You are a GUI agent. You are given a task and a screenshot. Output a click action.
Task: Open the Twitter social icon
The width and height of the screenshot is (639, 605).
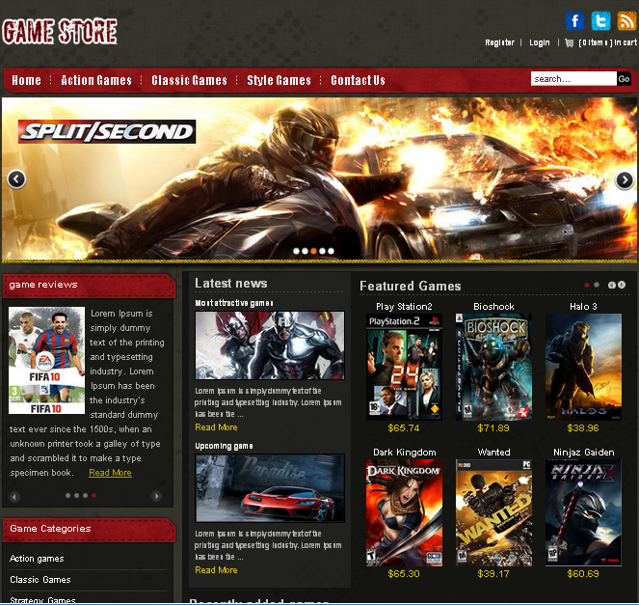click(600, 21)
